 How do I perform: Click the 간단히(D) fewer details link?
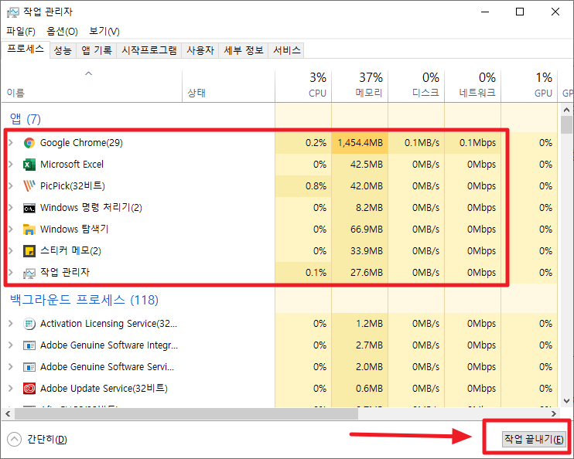[x=47, y=439]
